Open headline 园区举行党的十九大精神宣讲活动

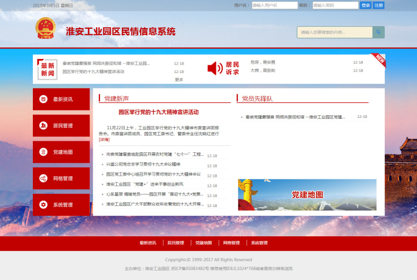tap(158, 112)
